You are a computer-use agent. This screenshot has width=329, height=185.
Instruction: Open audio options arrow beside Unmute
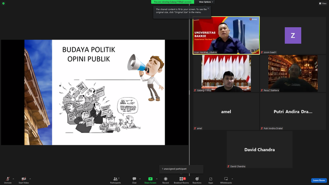pos(13,179)
